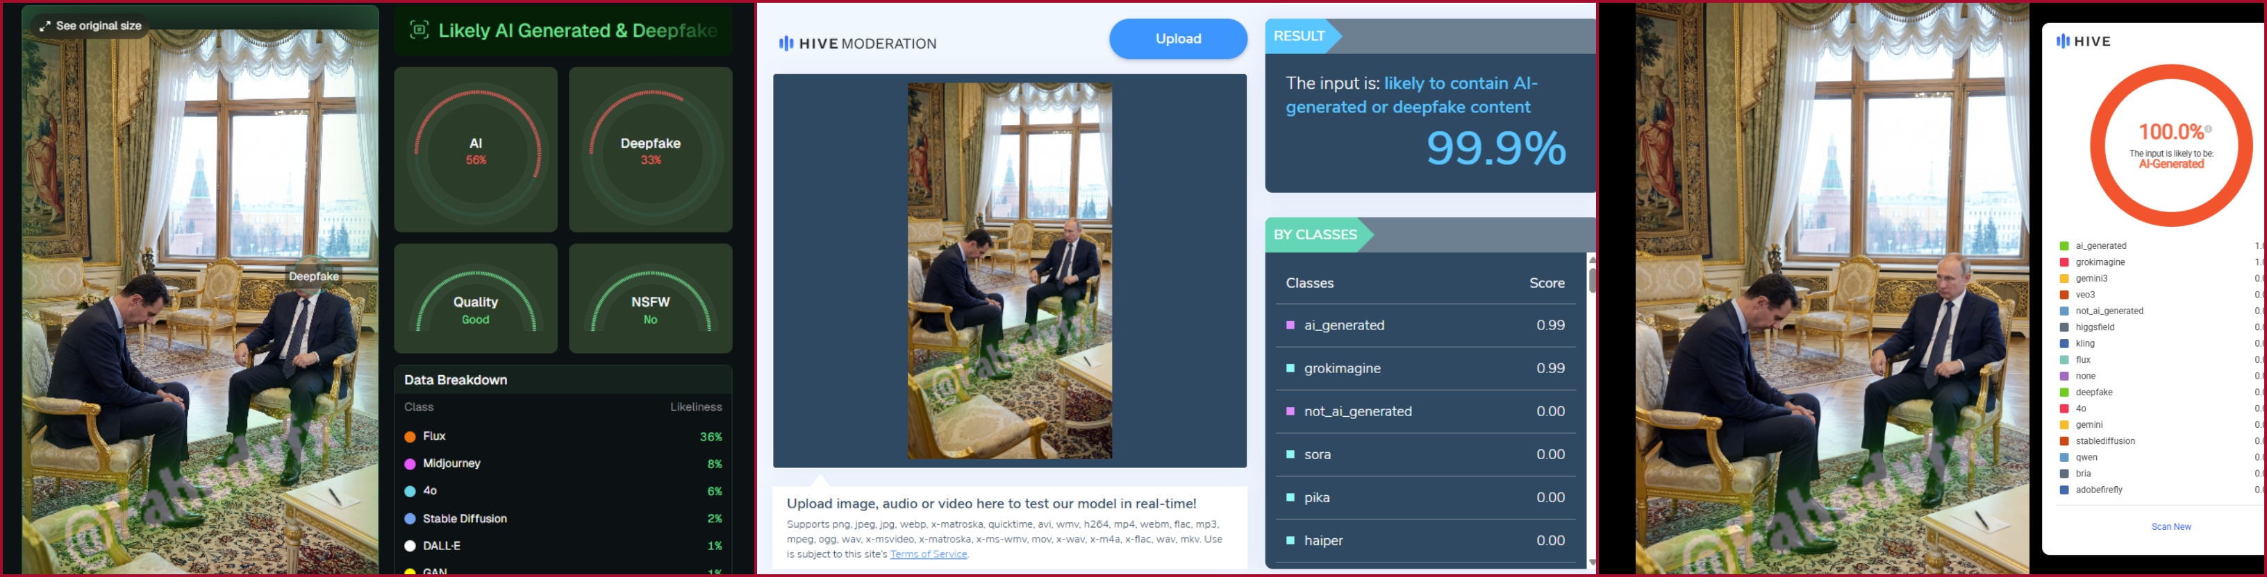The width and height of the screenshot is (2267, 577).
Task: Open the Terms of Service link
Action: (x=929, y=554)
